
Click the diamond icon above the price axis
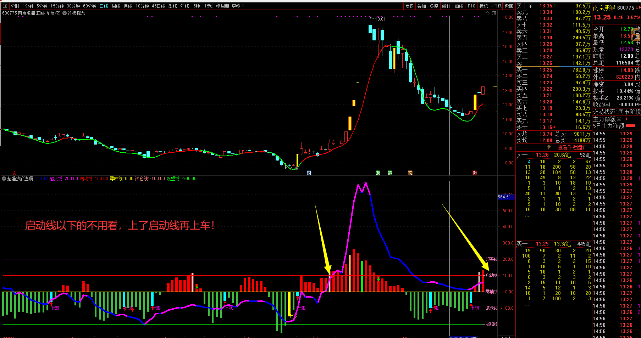pyautogui.click(x=488, y=13)
